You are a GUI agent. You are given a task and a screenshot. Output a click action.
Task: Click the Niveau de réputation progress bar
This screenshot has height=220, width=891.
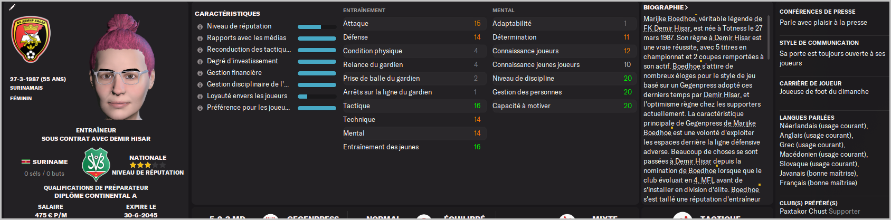(317, 27)
